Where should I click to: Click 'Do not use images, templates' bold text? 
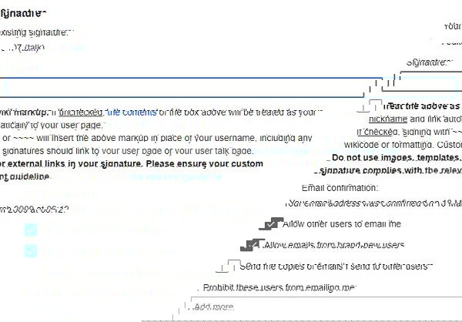point(397,158)
